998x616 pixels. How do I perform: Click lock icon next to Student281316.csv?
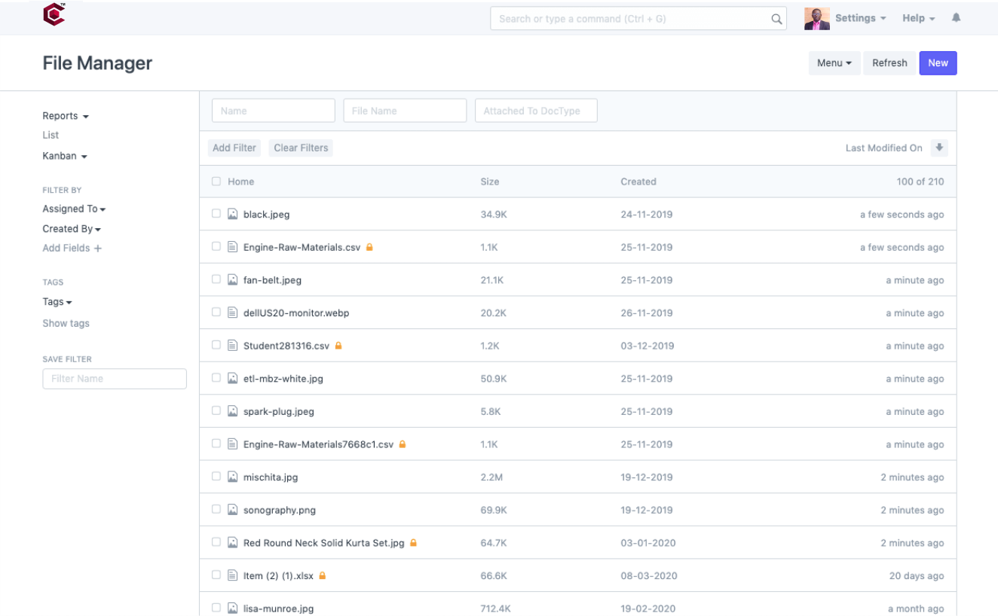[x=338, y=346]
